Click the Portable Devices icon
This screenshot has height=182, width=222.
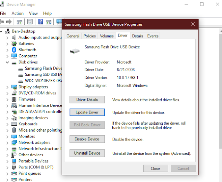click(14, 161)
